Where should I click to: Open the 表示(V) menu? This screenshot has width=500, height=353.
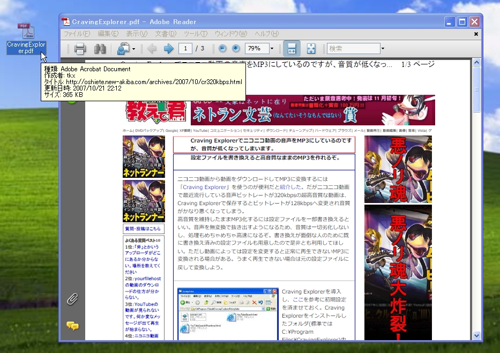[x=137, y=33]
